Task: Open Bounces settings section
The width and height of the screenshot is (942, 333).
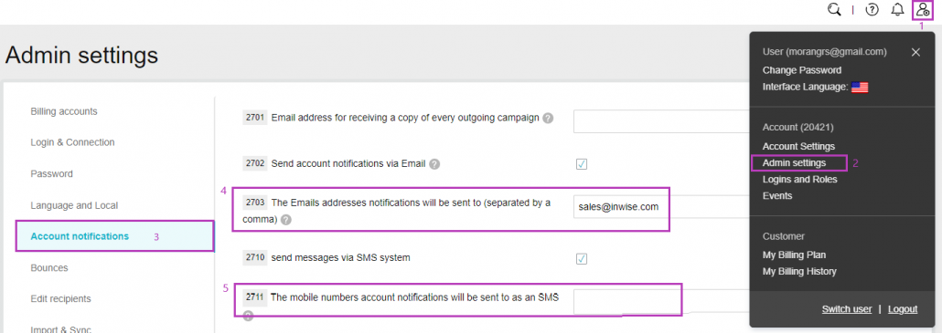Action: (x=49, y=267)
